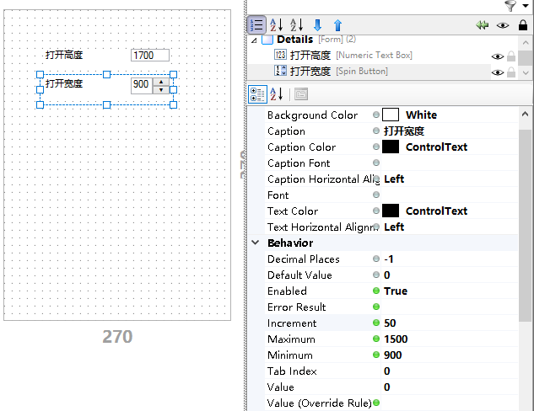Screen dimensions: 534x411
Task: Click the 900 spin button text box
Action: click(x=142, y=86)
